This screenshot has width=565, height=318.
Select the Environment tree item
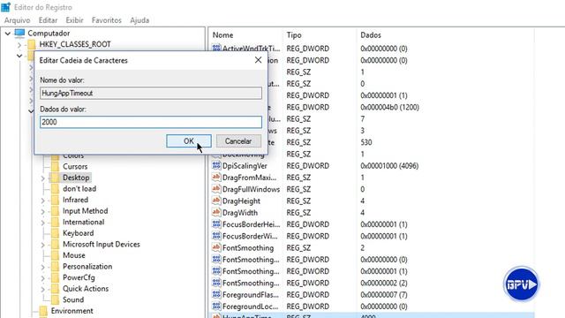[72, 311]
